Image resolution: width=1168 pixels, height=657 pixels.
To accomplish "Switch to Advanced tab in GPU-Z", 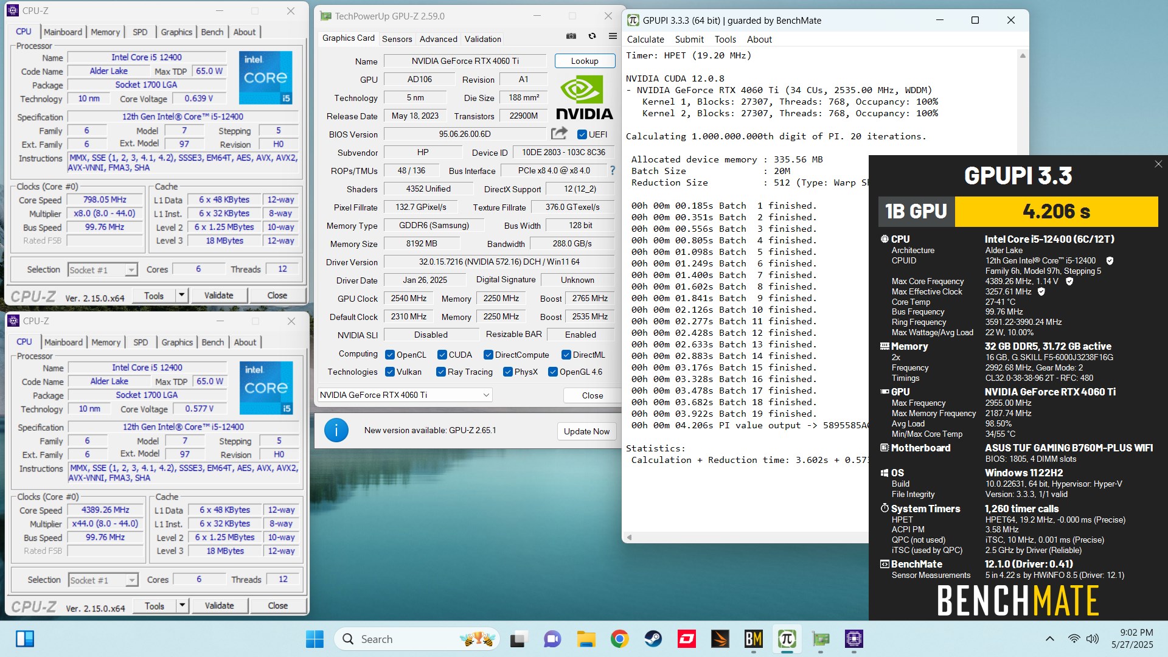I will click(438, 38).
